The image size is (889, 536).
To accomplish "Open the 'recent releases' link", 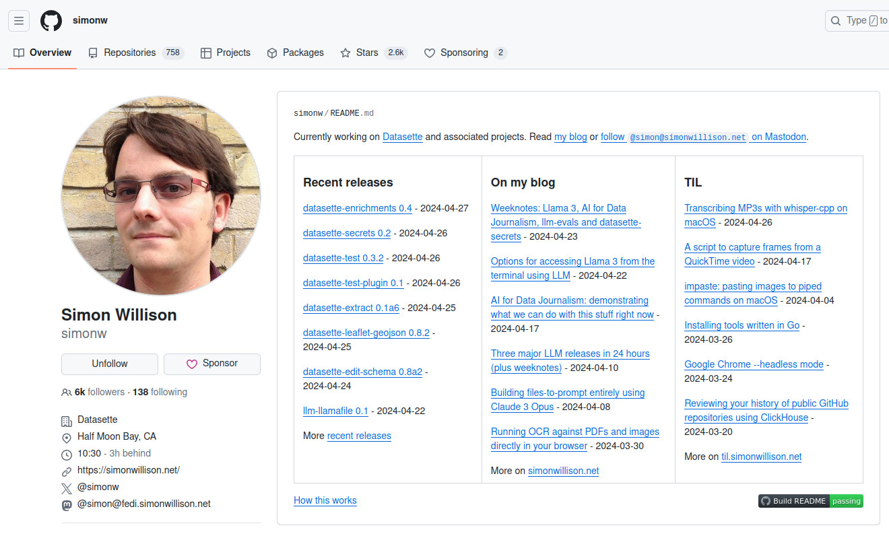I will tap(359, 436).
